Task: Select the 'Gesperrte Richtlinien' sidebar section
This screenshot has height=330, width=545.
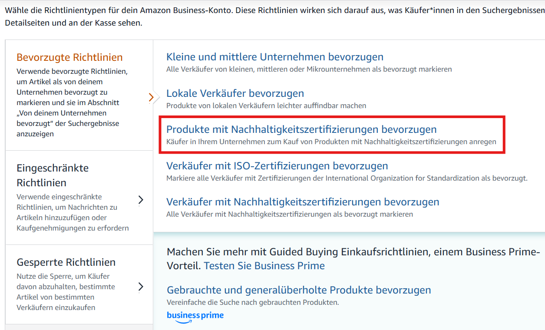Action: 69,282
